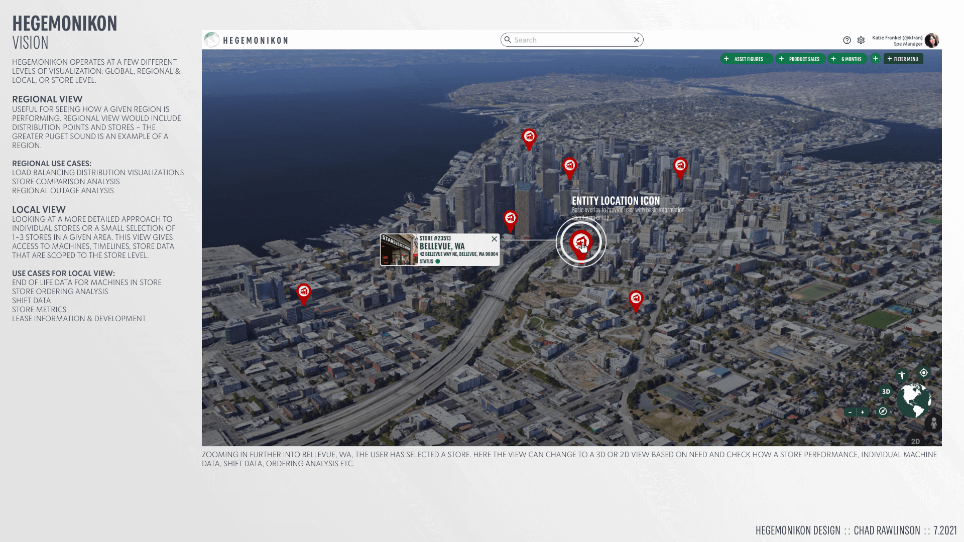Open settings via gear icon

861,40
